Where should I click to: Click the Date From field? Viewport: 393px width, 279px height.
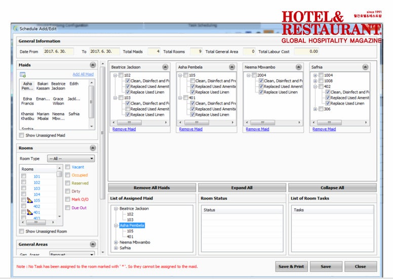[58, 51]
